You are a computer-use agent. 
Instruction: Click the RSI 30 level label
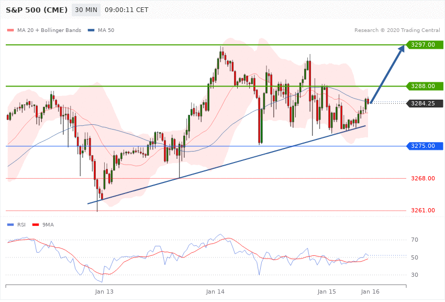point(415,275)
